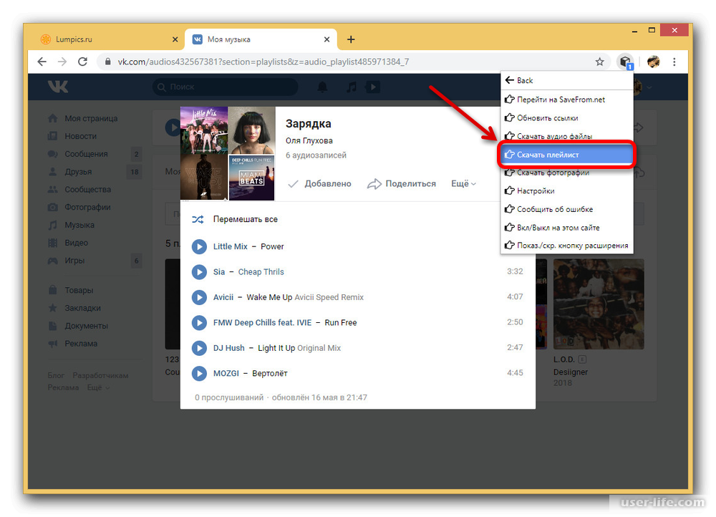Switch to the Lumpics.ru tab

pyautogui.click(x=109, y=39)
